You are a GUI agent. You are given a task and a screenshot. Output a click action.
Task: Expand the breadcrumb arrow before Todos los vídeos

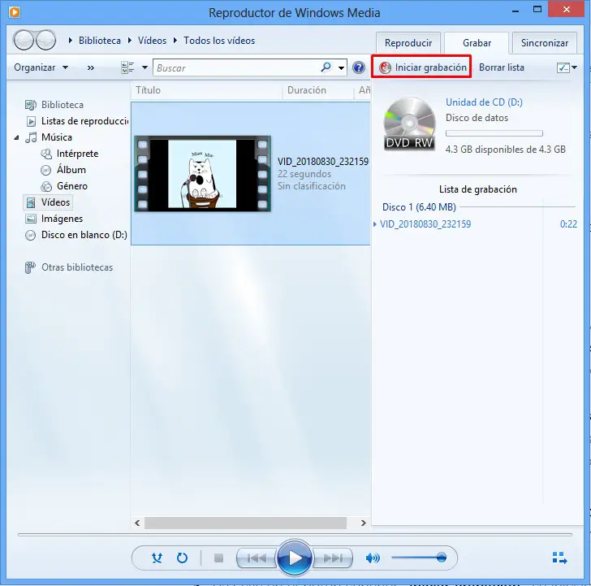(175, 41)
